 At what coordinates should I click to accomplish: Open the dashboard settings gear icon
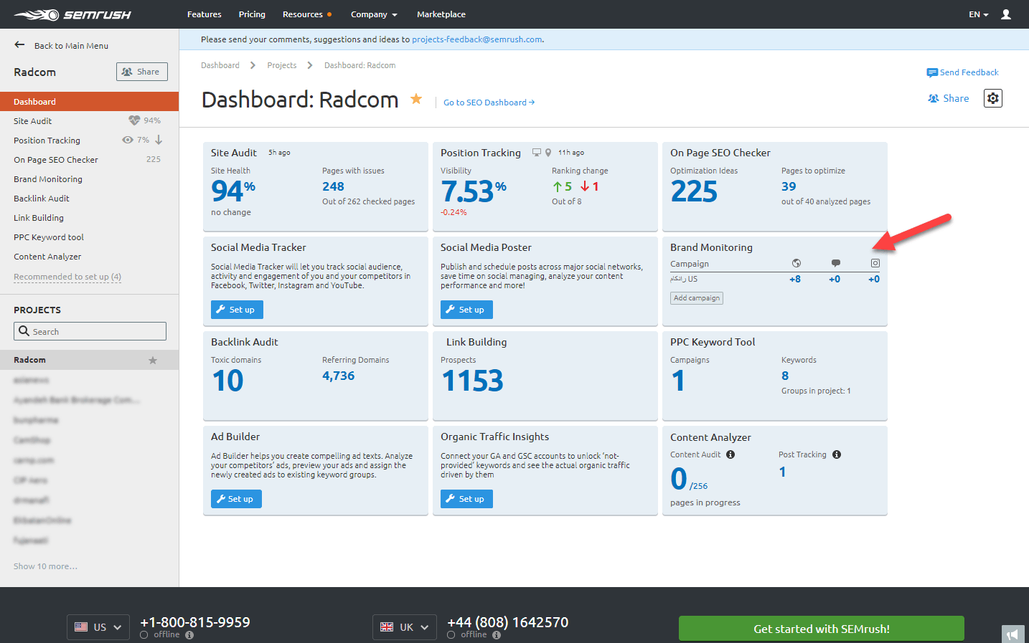[992, 98]
